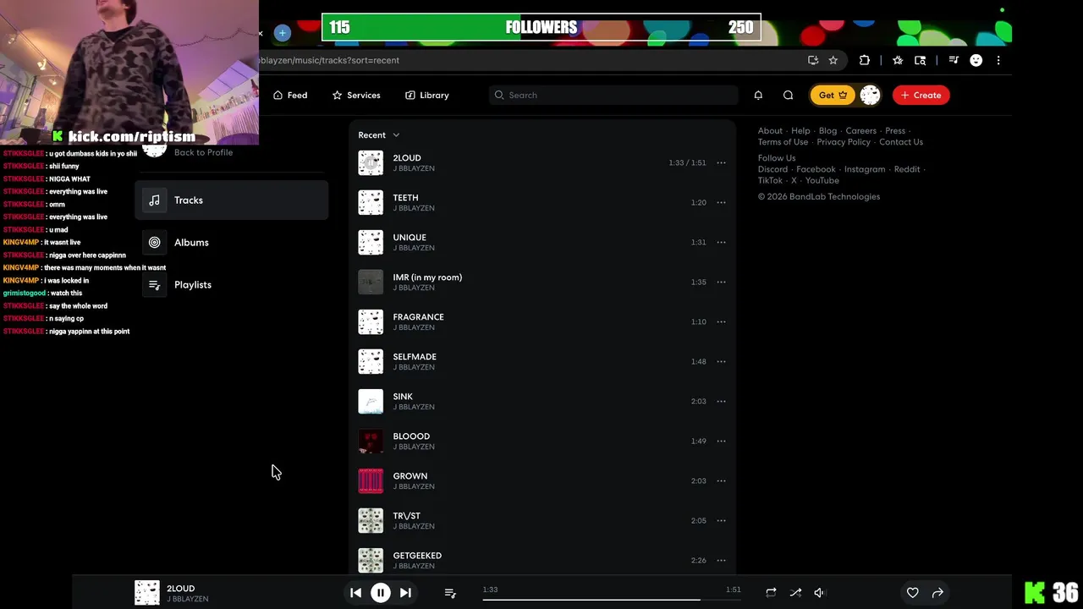Click Back to Profile link
The width and height of the screenshot is (1083, 609).
(x=203, y=152)
